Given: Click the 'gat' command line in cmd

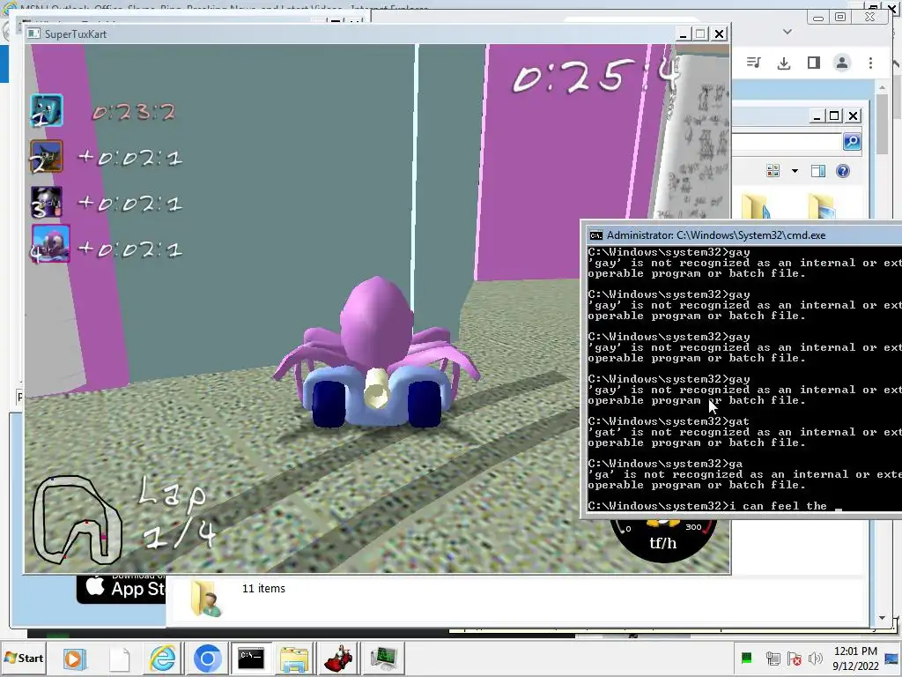Looking at the screenshot, I should click(x=669, y=421).
